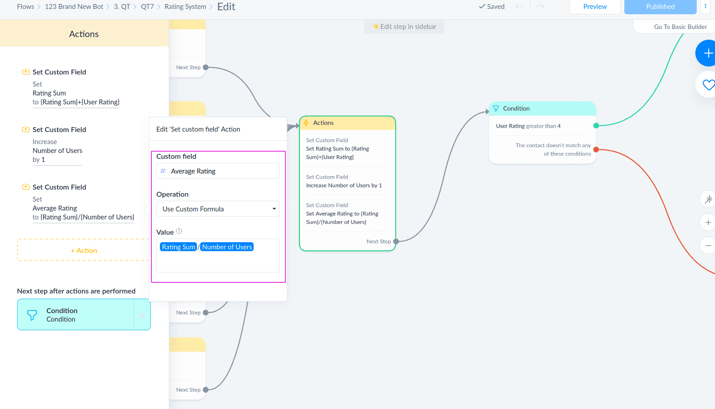Click the redo arrow in the toolbar
Viewport: 715px width, 409px height.
click(540, 6)
